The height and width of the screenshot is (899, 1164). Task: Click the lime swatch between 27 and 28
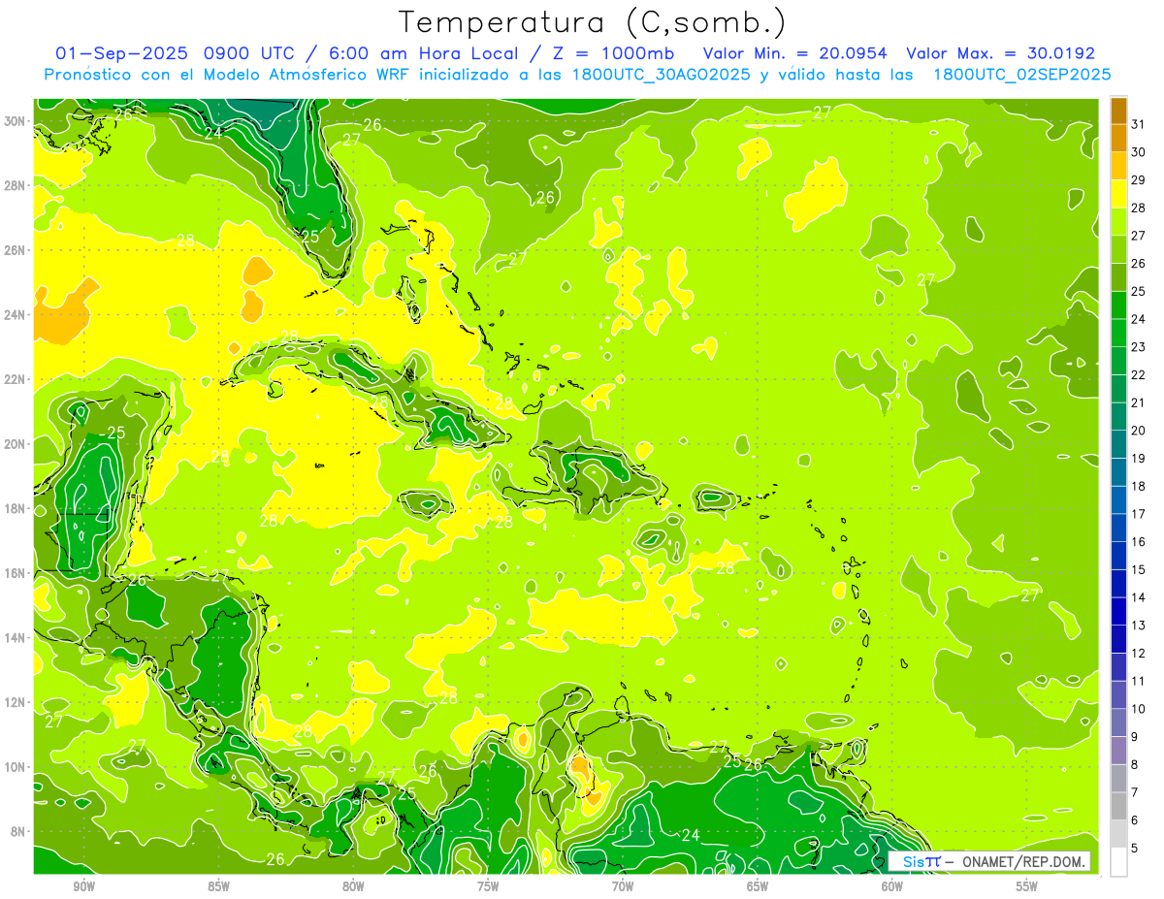[x=1118, y=222]
